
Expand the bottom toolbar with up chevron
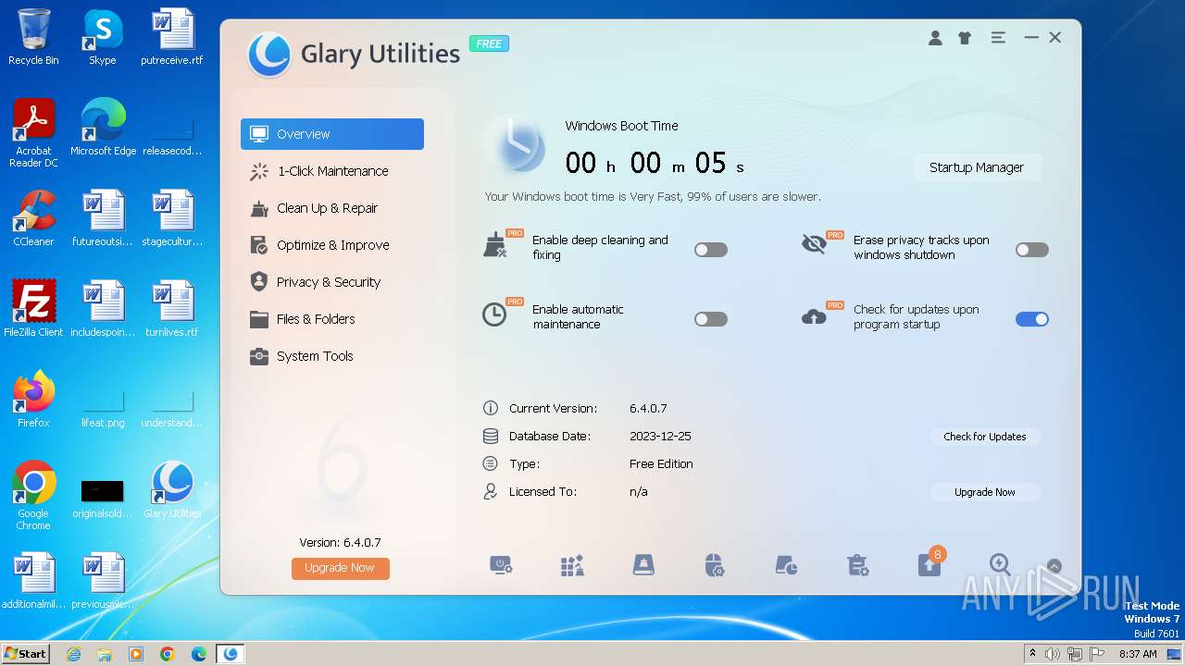1054,566
